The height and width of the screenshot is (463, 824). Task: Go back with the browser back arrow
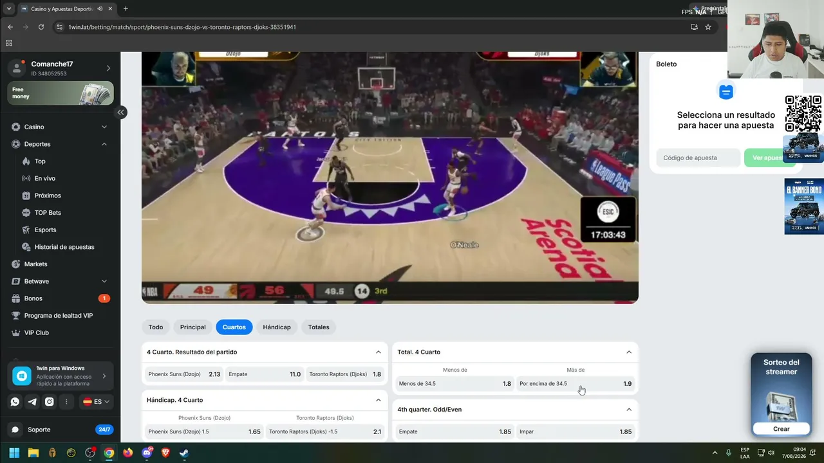(10, 27)
